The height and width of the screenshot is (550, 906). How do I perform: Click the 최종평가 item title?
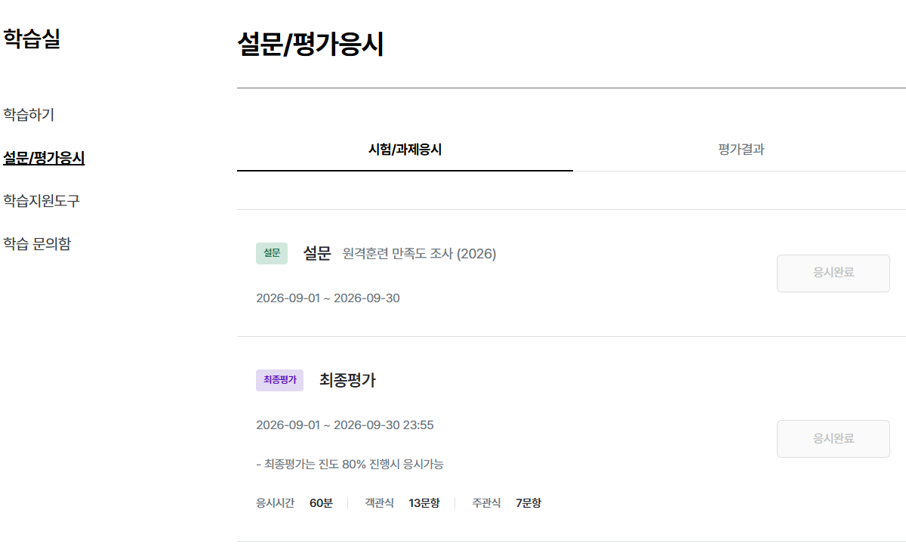(x=347, y=380)
